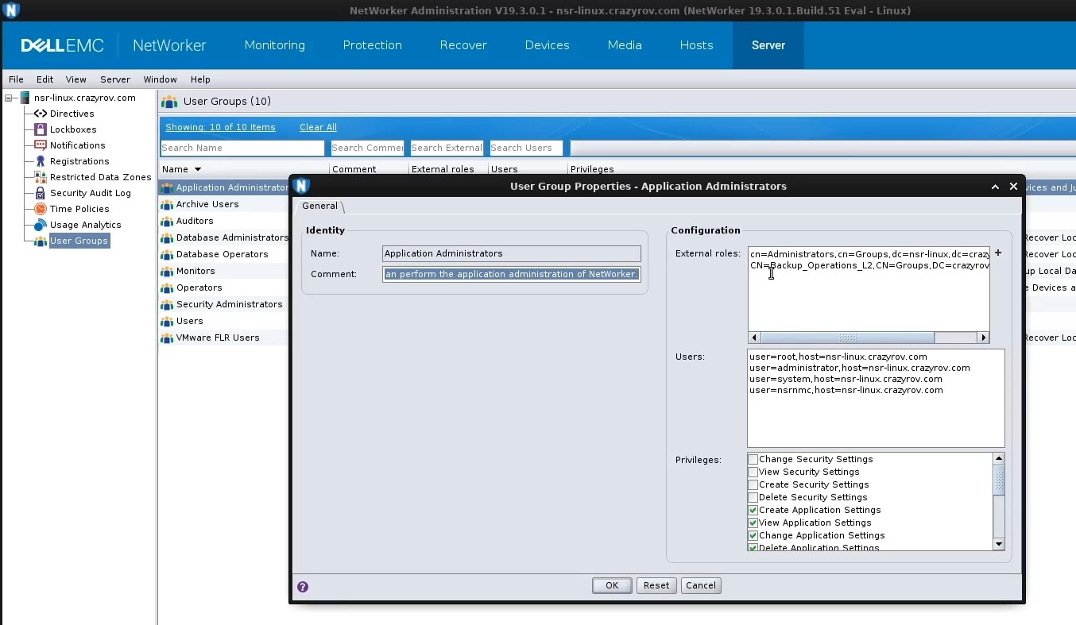Viewport: 1076px width, 625px height.
Task: Uncheck Create Application Settings privilege
Action: click(753, 510)
